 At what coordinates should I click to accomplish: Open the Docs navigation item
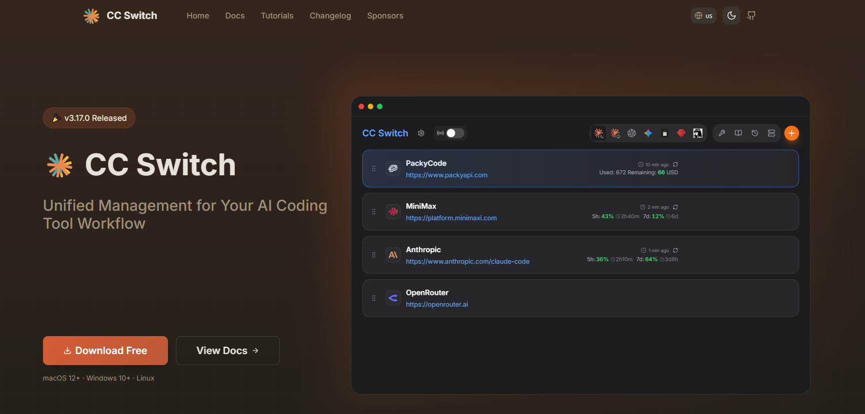(235, 15)
